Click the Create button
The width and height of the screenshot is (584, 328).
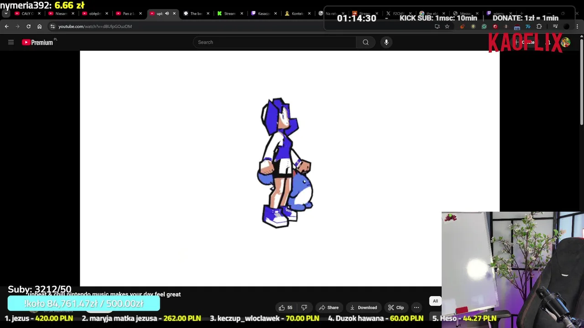(x=525, y=42)
